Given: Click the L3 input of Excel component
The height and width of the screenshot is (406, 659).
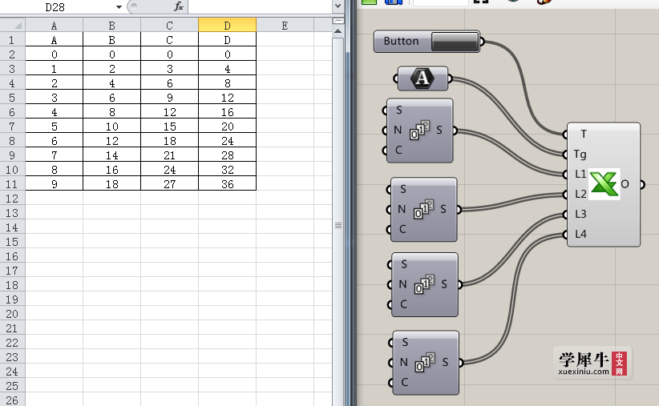Looking at the screenshot, I should coord(580,214).
